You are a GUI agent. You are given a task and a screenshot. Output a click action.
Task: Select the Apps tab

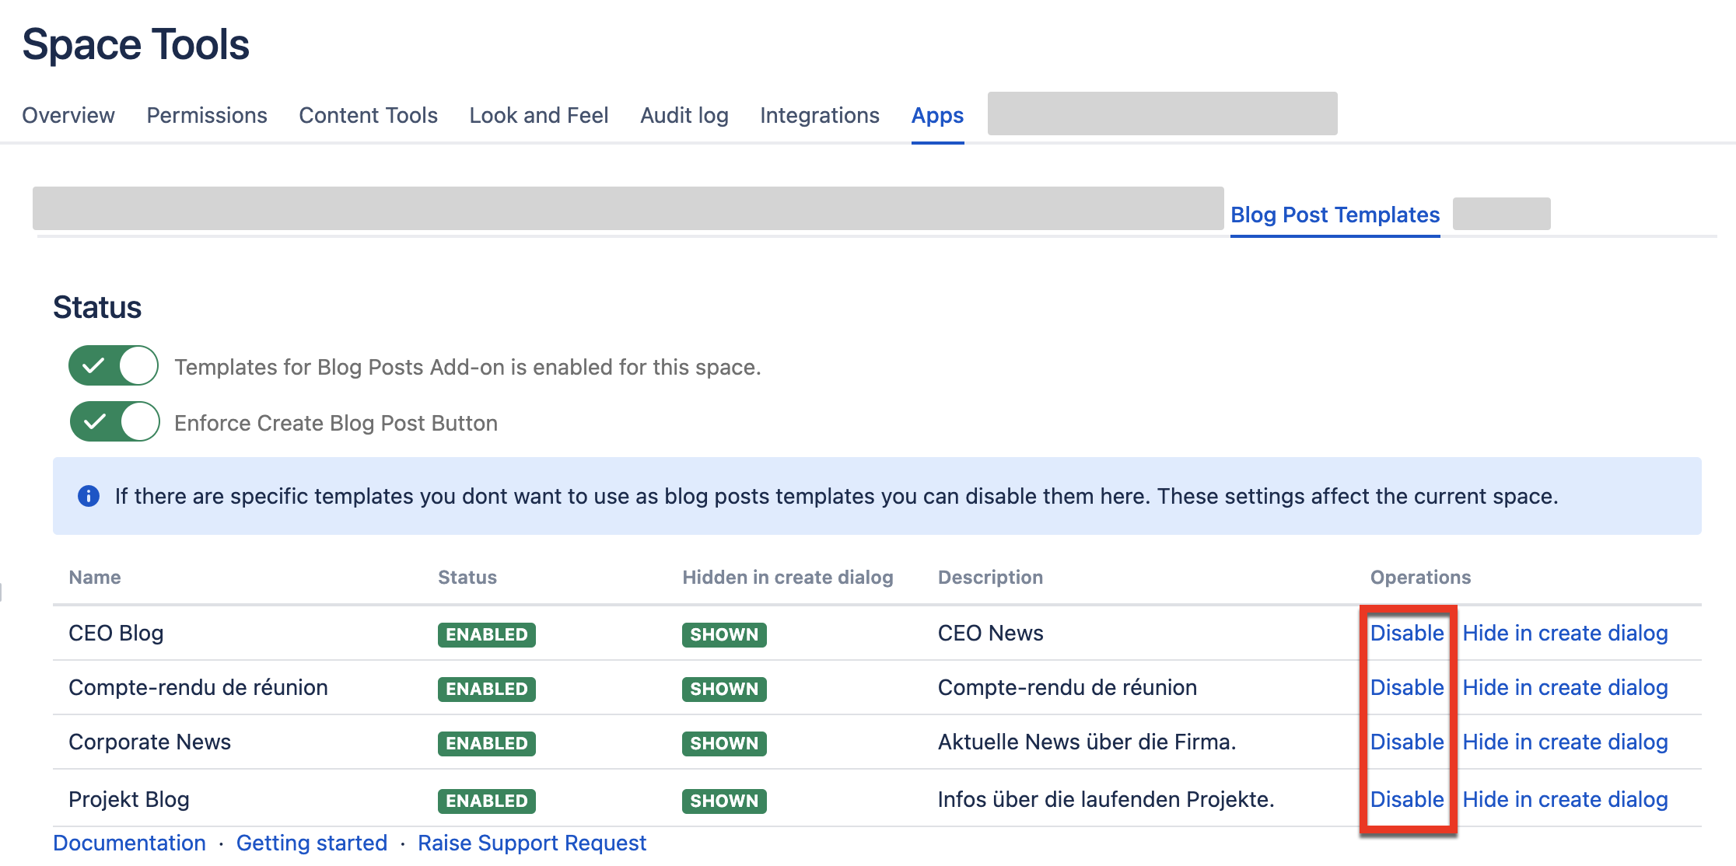pos(937,115)
